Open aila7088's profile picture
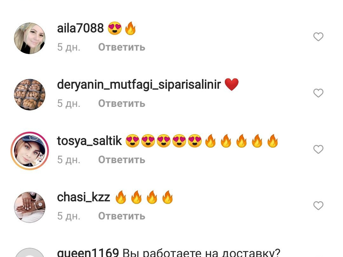This screenshot has height=257, width=343. tap(30, 38)
